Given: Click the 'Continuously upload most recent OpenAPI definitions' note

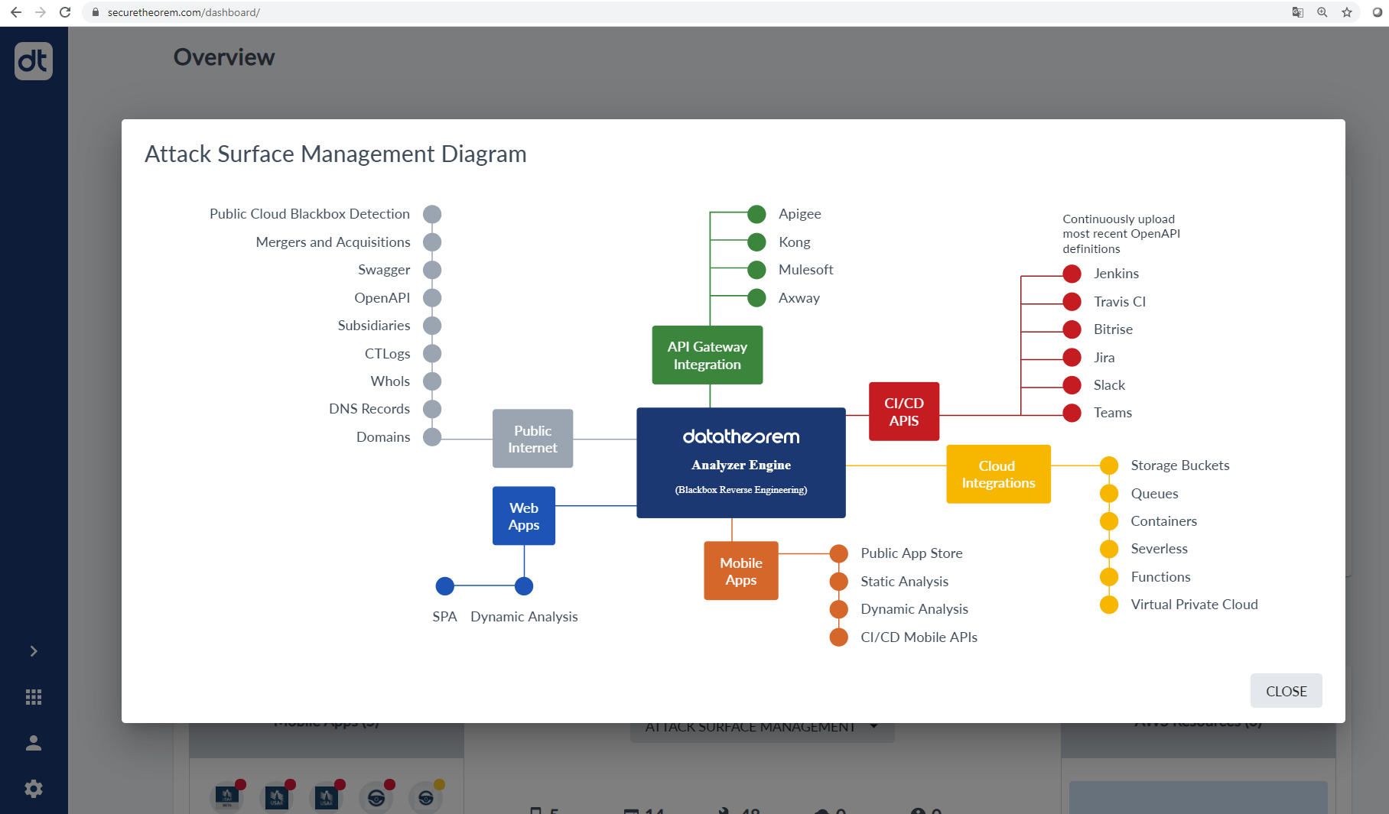Looking at the screenshot, I should click(x=1121, y=234).
